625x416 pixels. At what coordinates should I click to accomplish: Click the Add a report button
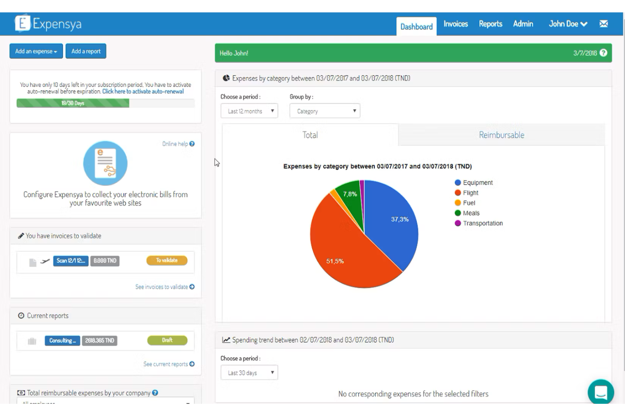[86, 51]
